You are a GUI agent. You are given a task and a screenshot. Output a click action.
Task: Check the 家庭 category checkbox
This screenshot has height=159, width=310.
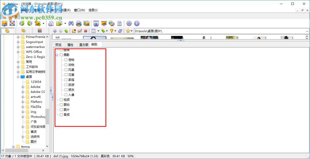(x=66, y=80)
